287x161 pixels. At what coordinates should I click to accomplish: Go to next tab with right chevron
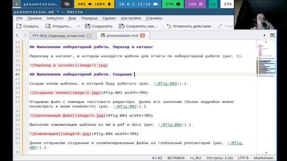coord(25,35)
